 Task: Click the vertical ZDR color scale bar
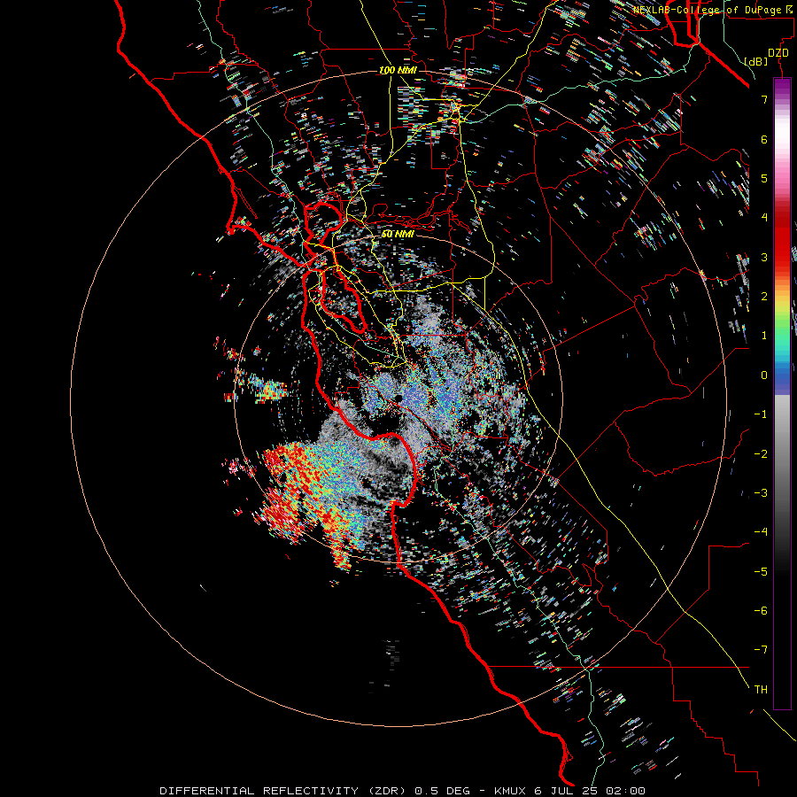coord(782,393)
